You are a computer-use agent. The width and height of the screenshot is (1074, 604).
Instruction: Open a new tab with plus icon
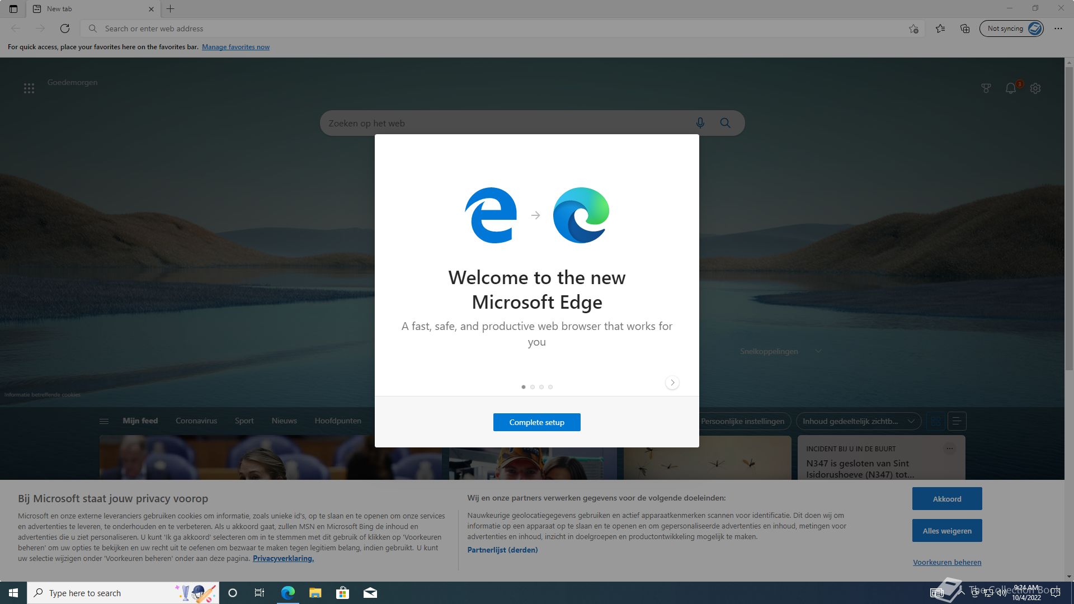171,9
